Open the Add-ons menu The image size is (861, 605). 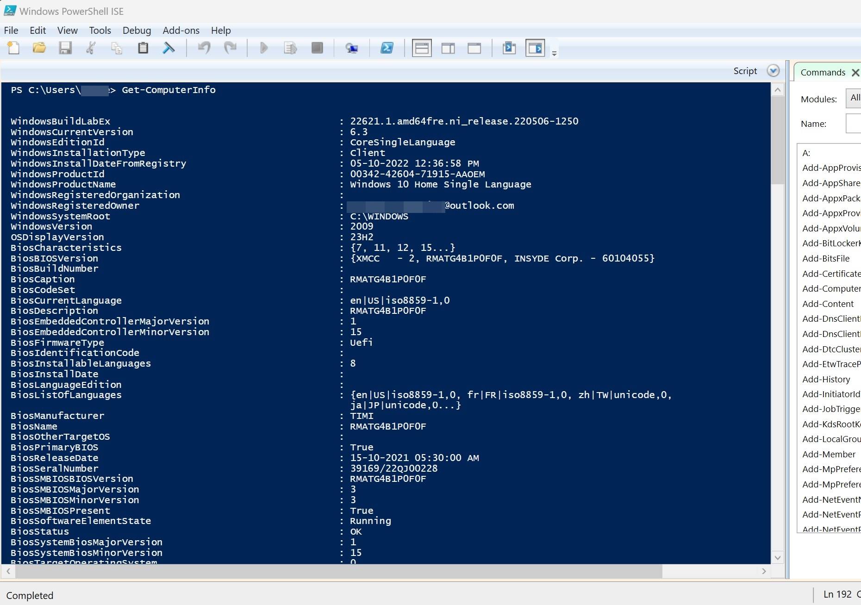point(181,30)
